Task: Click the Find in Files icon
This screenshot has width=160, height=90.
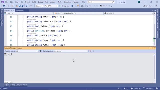Action: coord(78,6)
